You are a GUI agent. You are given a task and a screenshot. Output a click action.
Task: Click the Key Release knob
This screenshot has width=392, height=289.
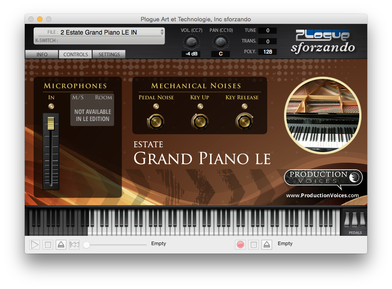tap(244, 122)
